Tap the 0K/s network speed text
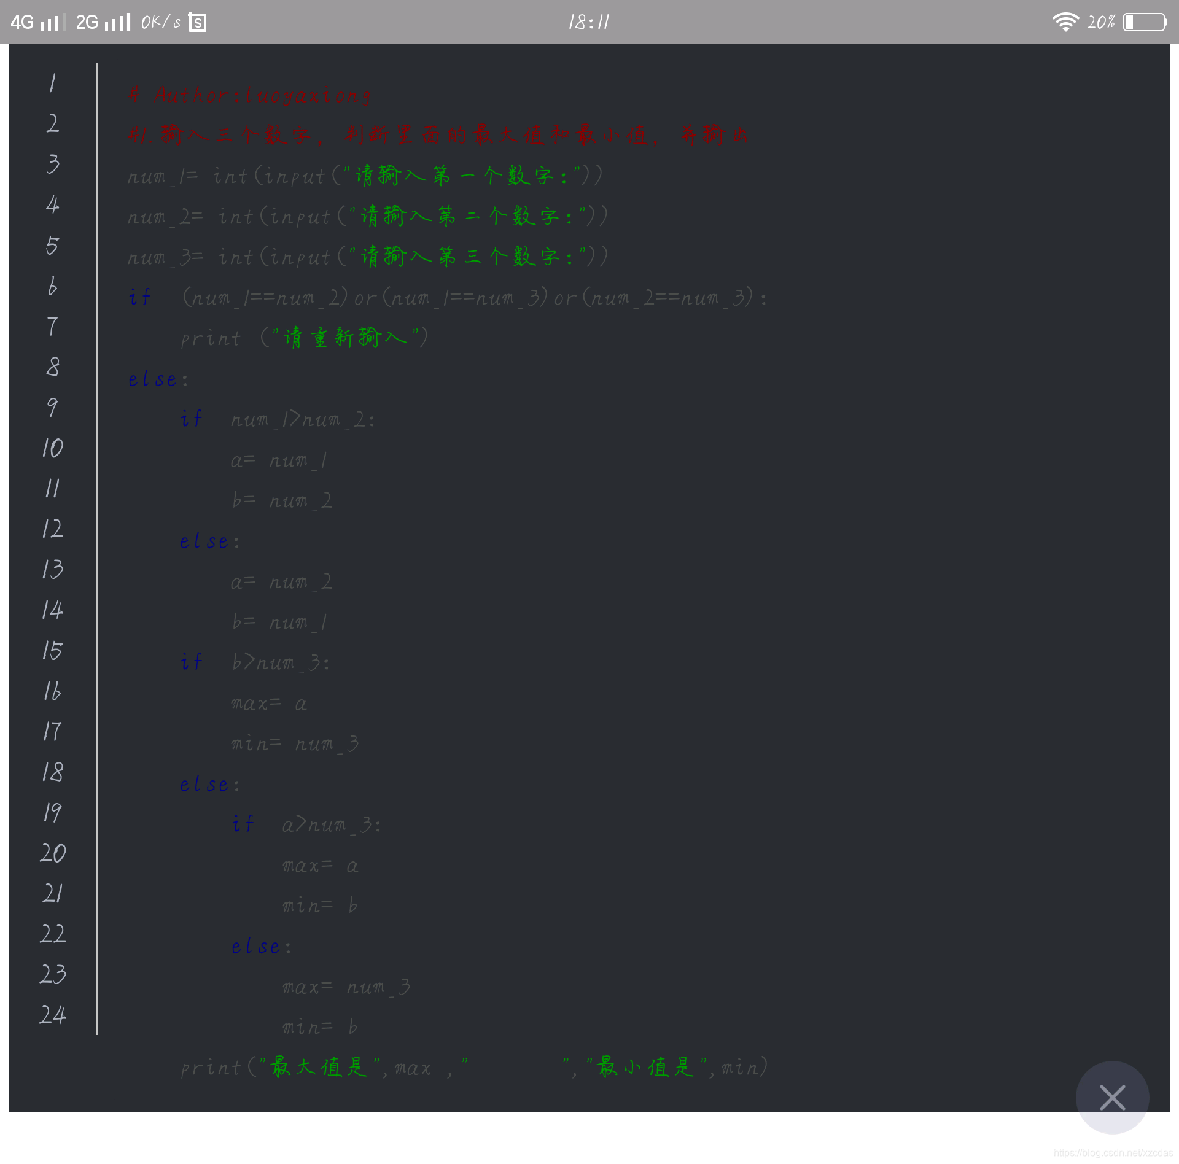Viewport: 1179px width, 1164px height. coord(161,23)
